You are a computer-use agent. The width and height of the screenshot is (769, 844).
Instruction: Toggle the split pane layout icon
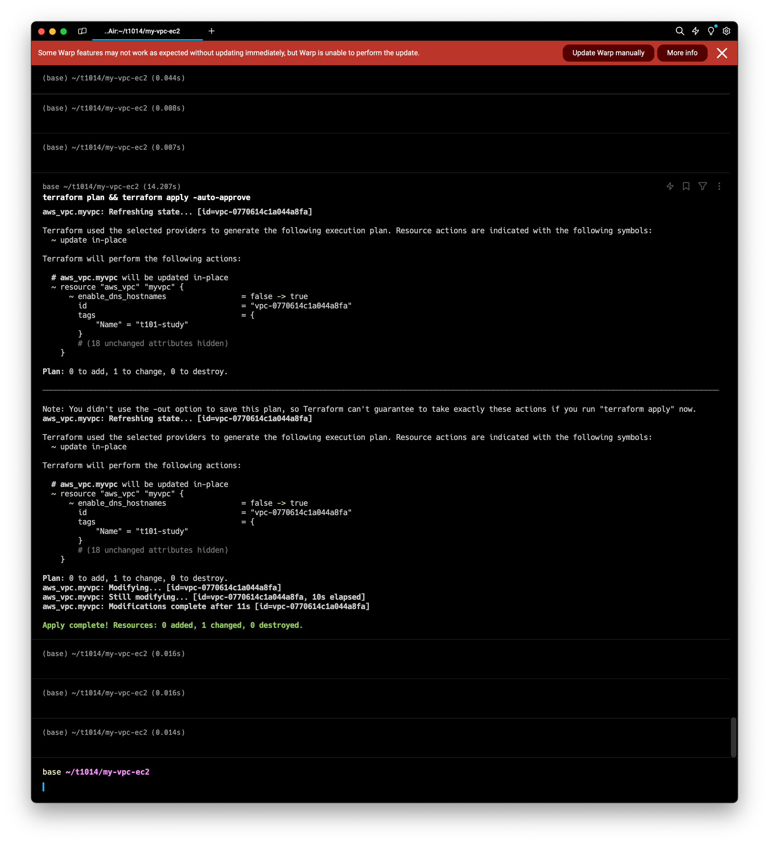click(x=82, y=31)
